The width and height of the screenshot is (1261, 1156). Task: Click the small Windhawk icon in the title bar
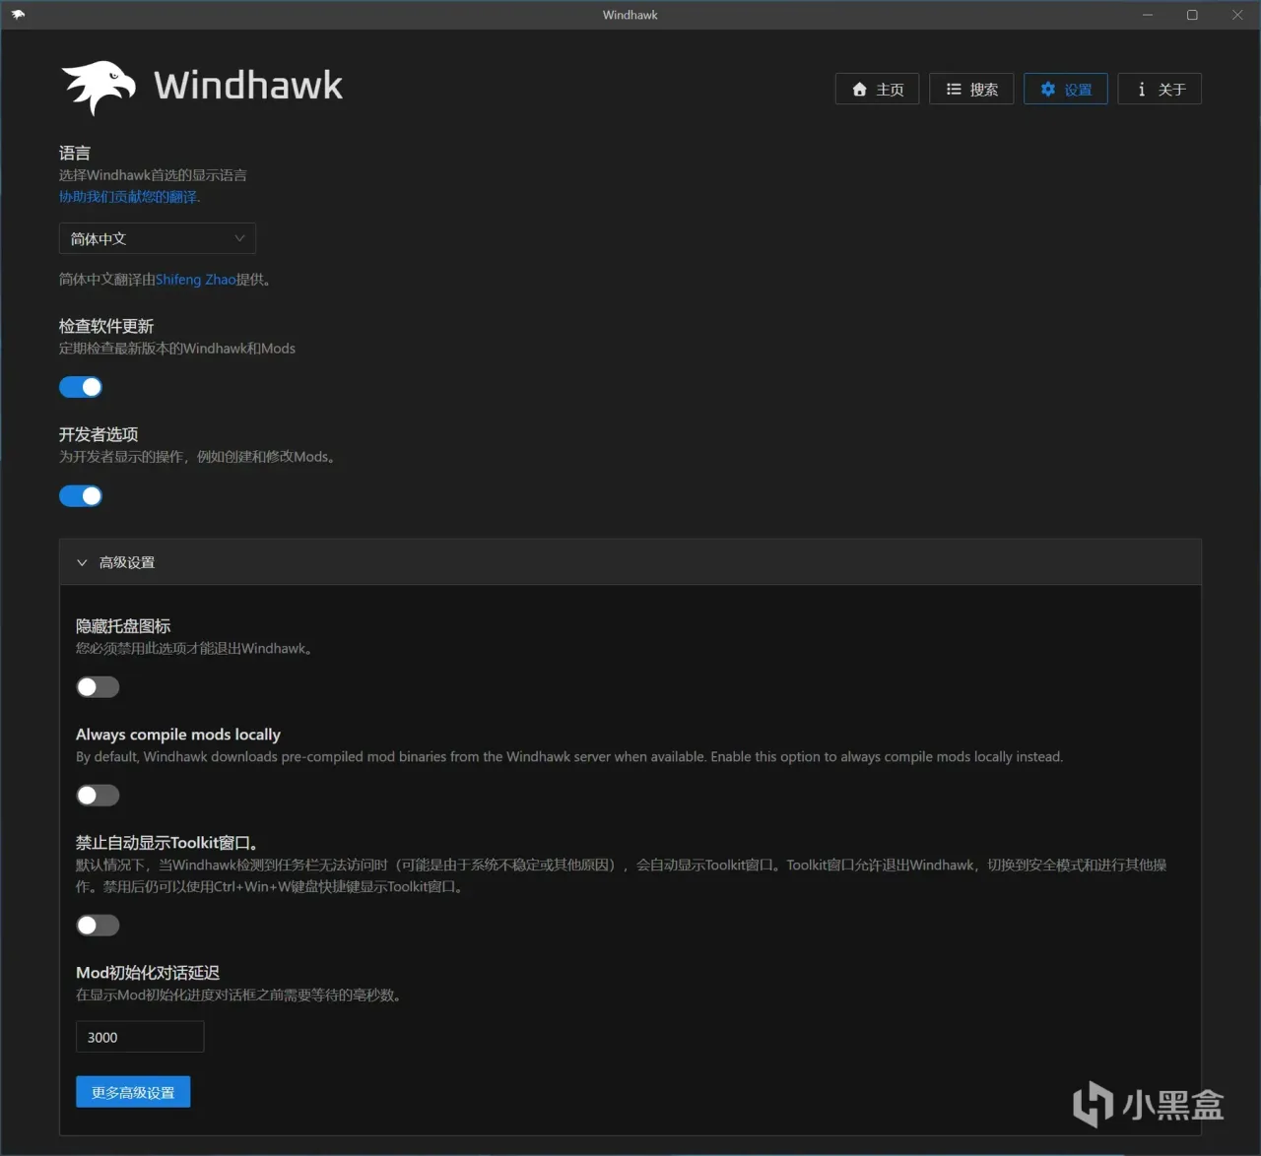[18, 15]
